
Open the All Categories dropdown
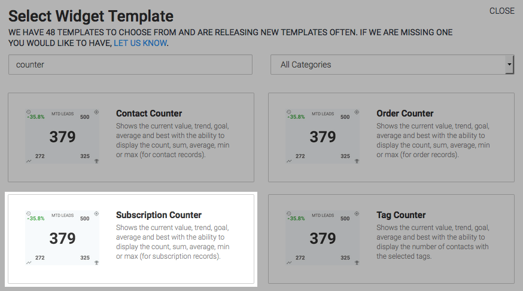(x=392, y=65)
